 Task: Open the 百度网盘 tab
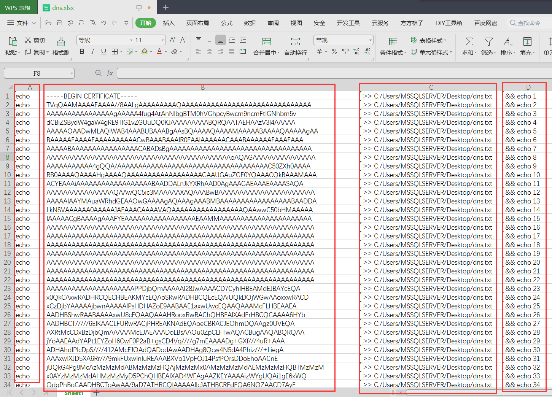coord(486,23)
